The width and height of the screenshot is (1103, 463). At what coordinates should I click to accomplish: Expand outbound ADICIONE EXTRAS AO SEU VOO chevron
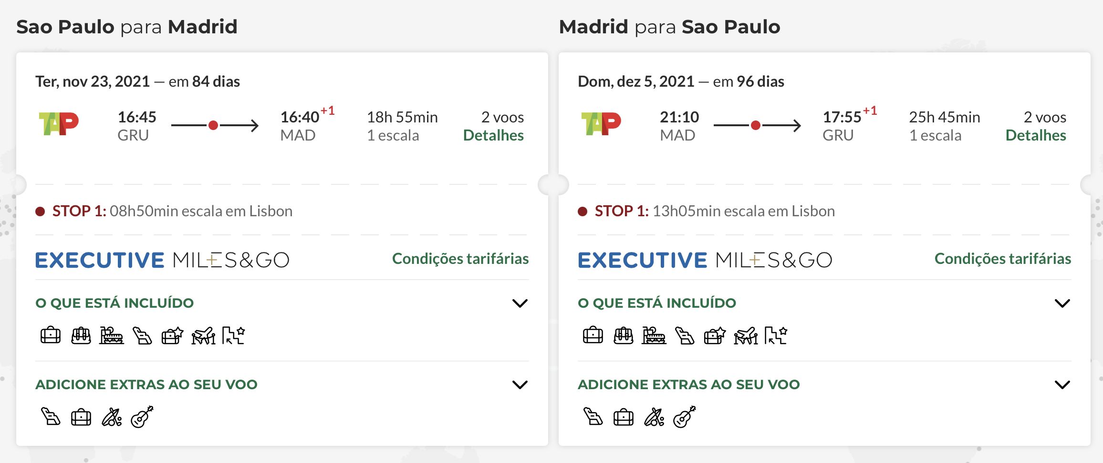tap(520, 384)
